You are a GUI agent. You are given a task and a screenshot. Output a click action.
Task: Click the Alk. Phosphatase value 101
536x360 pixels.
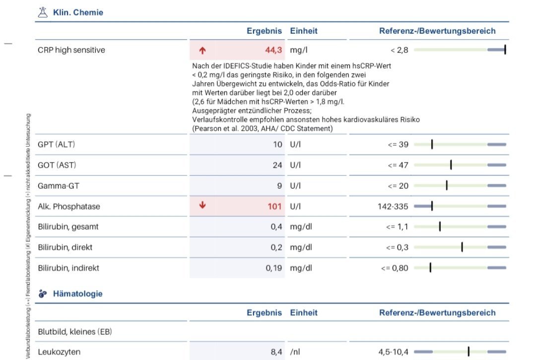[x=274, y=206]
